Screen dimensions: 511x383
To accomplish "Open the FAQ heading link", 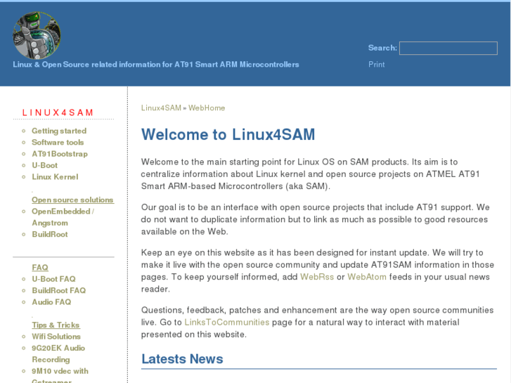I will pos(40,268).
